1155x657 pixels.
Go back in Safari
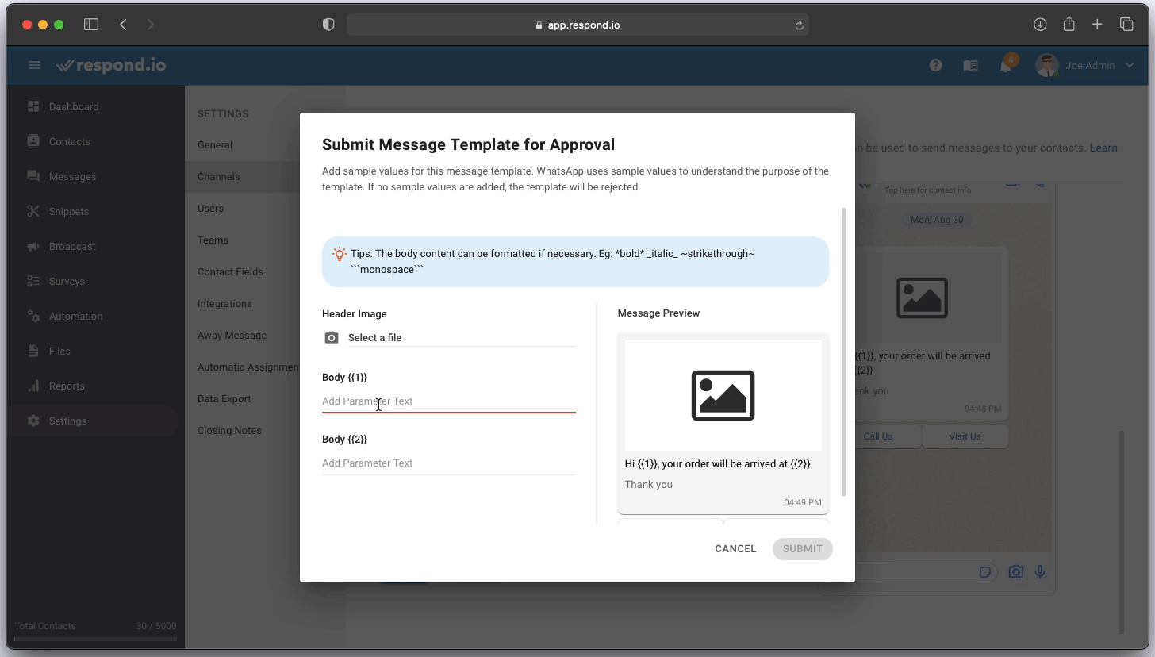(x=123, y=25)
